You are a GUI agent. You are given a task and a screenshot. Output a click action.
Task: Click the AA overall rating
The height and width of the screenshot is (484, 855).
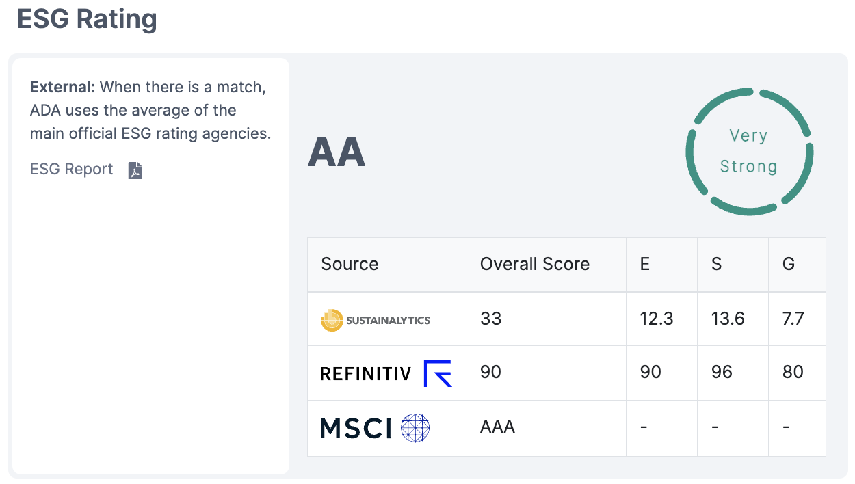click(x=337, y=152)
